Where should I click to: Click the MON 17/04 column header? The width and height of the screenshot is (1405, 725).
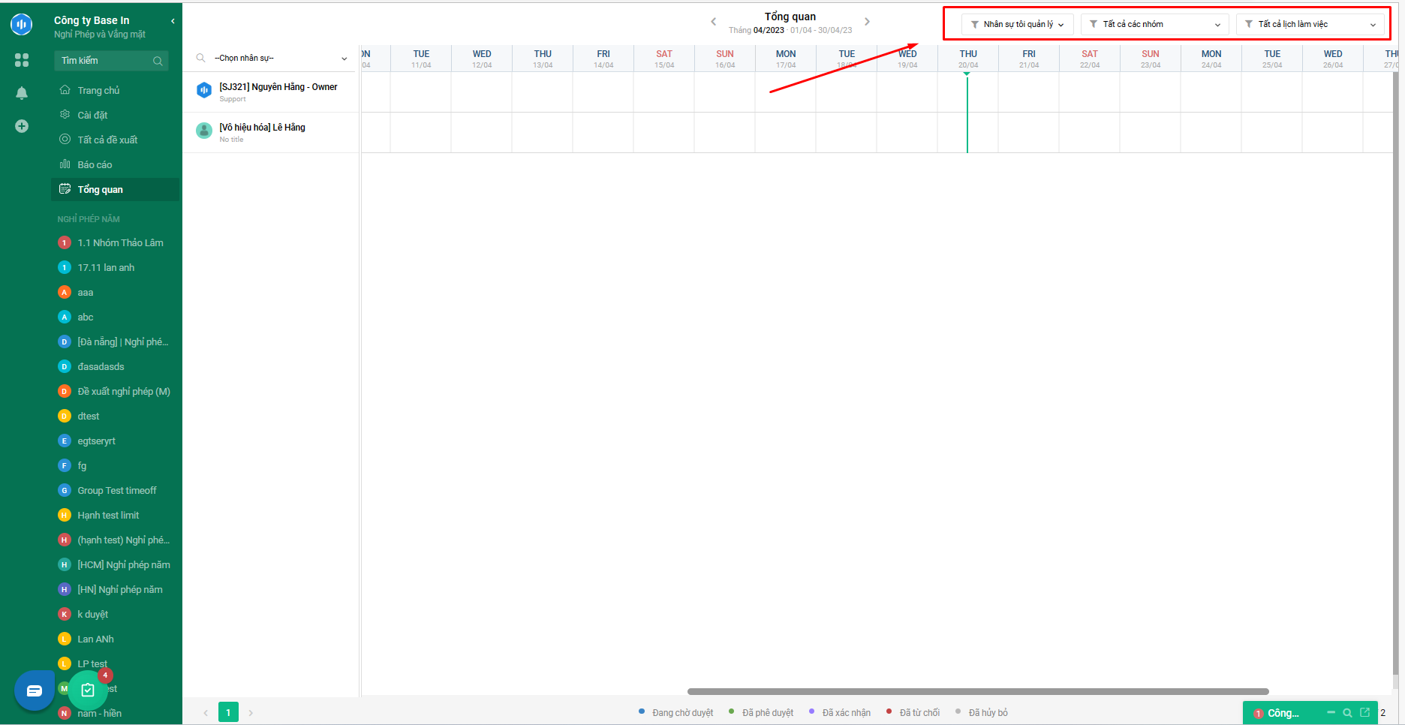pos(786,59)
